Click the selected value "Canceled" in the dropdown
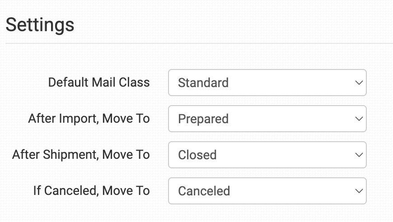 pos(204,191)
